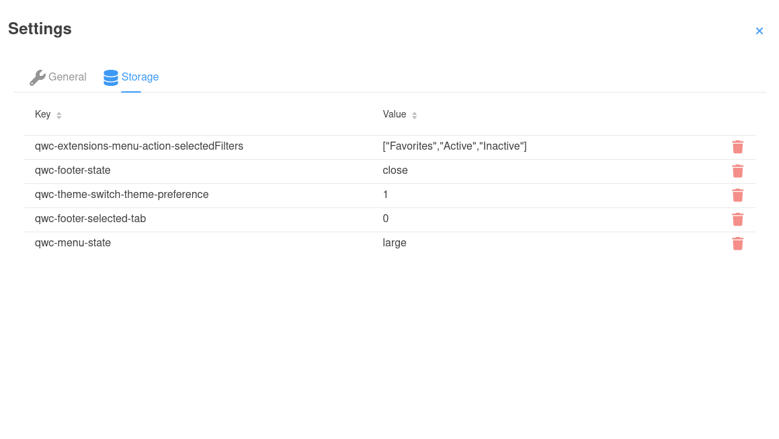Delete the qwc-extensions-menu-action-selectedFilters entry
The image size is (779, 439).
tap(737, 147)
